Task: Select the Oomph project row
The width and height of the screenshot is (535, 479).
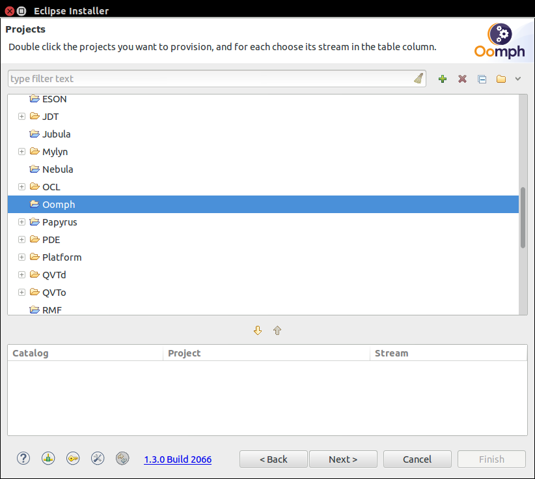Action: point(263,205)
